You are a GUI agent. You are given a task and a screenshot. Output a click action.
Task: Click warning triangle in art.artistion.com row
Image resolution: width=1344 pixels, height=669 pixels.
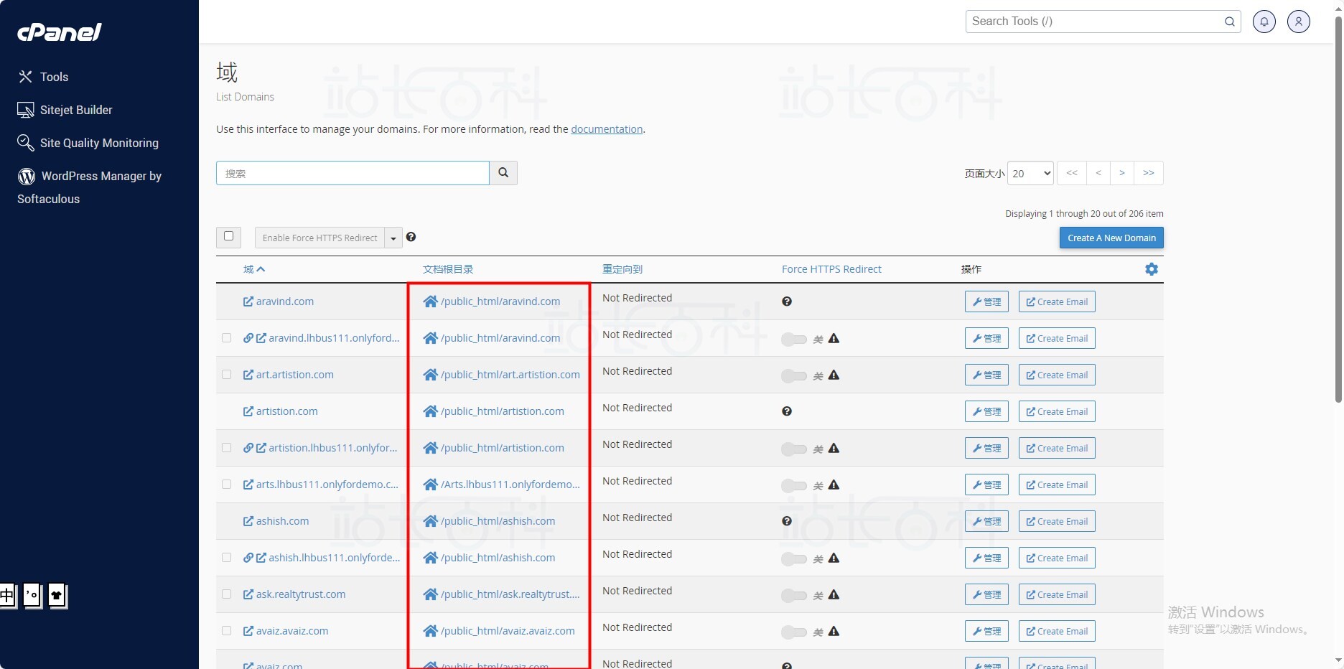[834, 375]
